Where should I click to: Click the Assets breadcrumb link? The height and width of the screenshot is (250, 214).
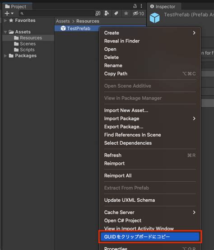pyautogui.click(x=63, y=21)
